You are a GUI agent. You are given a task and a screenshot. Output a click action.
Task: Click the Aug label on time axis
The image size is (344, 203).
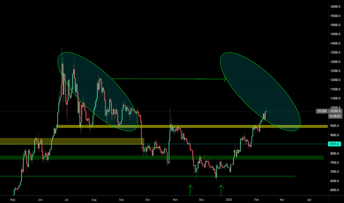(94, 200)
